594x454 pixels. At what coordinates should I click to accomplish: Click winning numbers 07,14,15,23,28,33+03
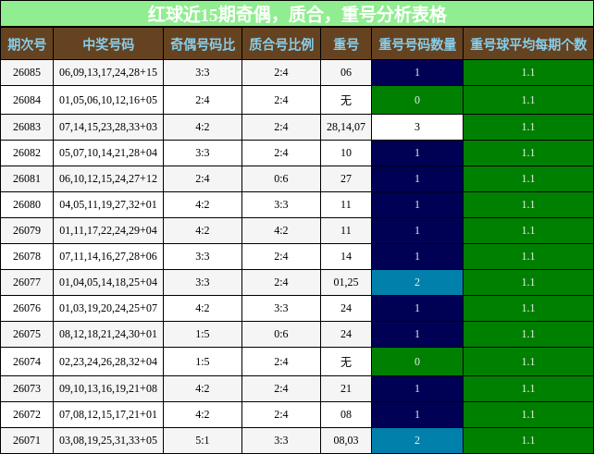click(x=108, y=127)
